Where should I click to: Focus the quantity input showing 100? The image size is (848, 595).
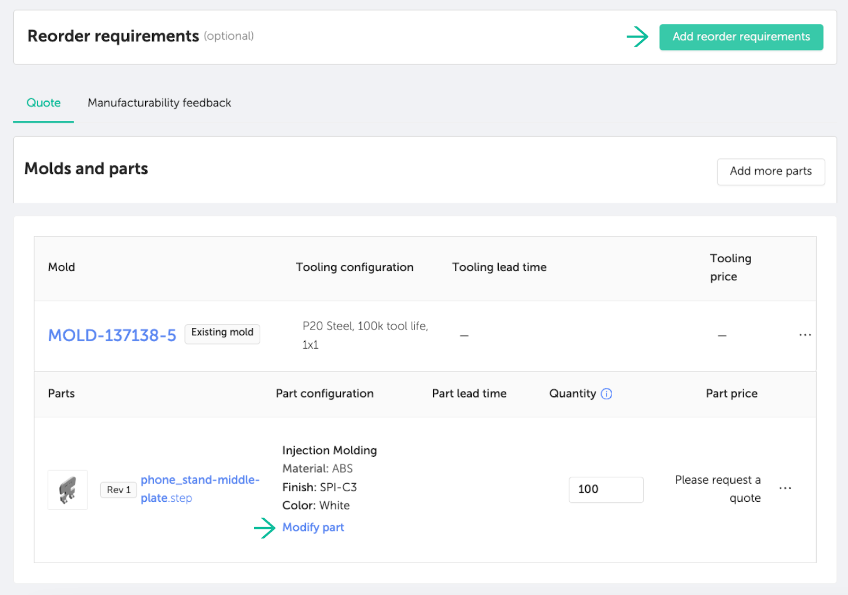point(605,490)
